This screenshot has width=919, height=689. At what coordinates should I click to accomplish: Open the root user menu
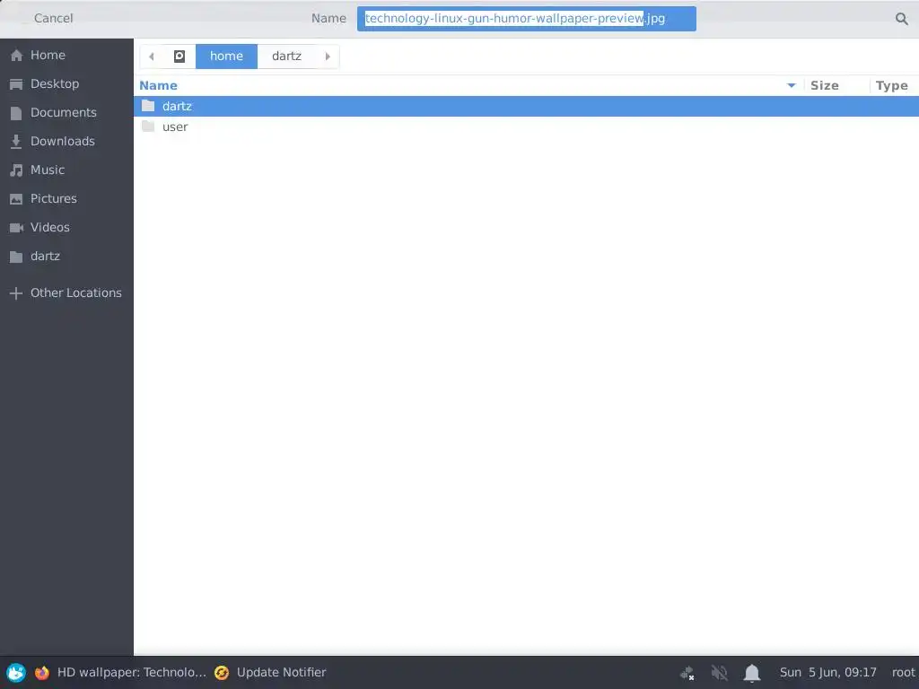click(x=903, y=673)
